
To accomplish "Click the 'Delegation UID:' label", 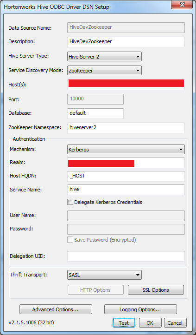I will pos(27,256).
